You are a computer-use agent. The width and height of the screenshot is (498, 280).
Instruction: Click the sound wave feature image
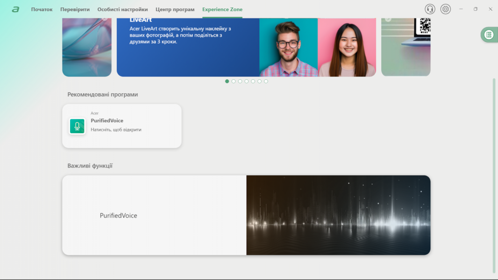pos(338,215)
